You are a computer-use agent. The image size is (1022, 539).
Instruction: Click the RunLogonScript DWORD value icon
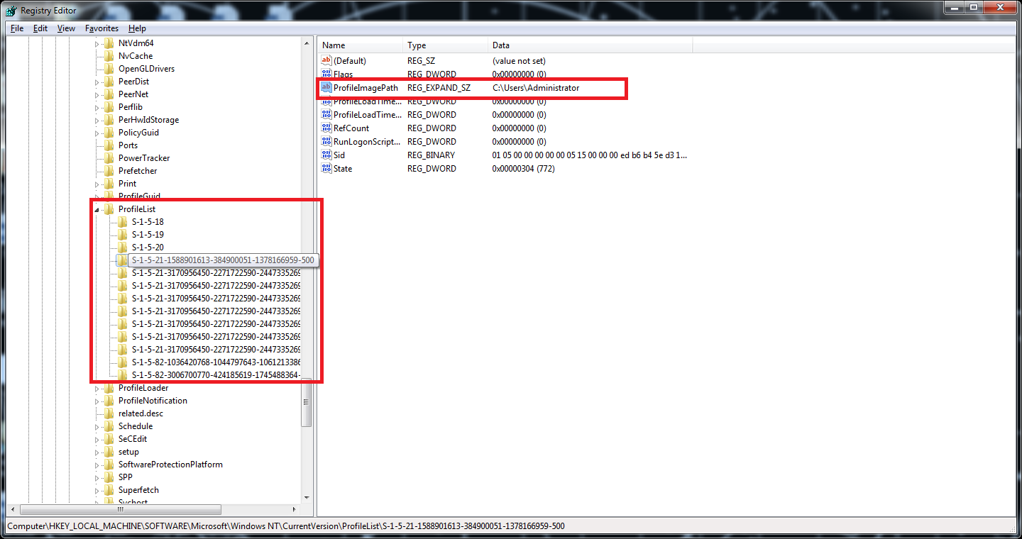coord(326,142)
